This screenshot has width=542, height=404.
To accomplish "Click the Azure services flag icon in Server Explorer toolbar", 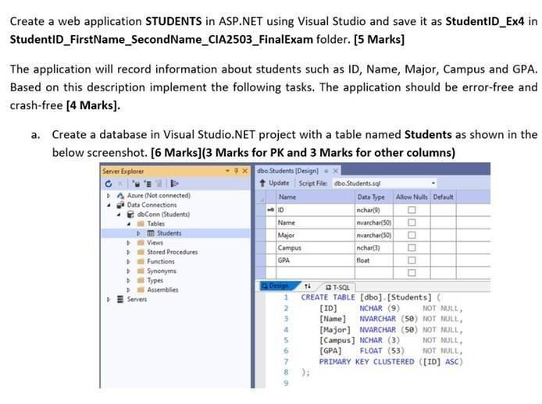I will 175,184.
